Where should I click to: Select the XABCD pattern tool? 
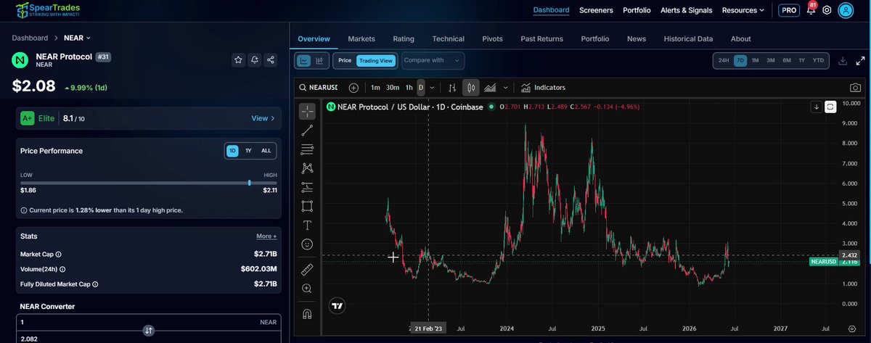[x=307, y=168]
